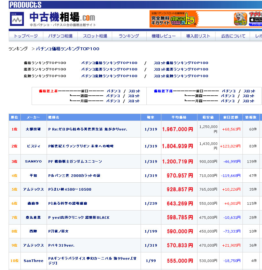This screenshot has height=270, width=262.
Task: Click average price 1,804,939円
Action: pyautogui.click(x=178, y=146)
